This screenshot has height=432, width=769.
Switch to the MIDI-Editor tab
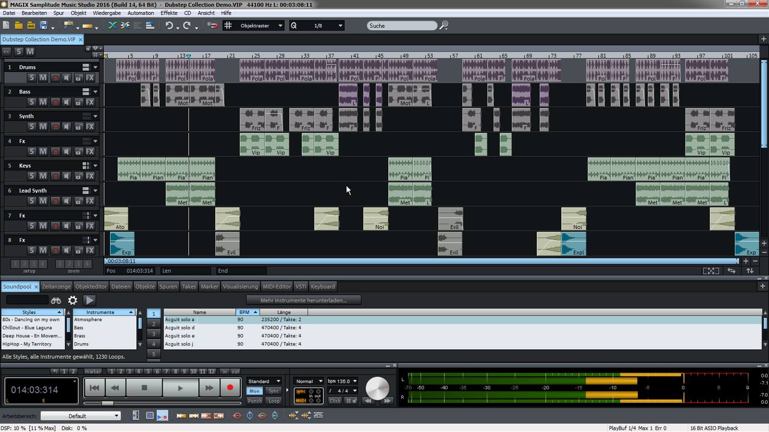tap(277, 287)
